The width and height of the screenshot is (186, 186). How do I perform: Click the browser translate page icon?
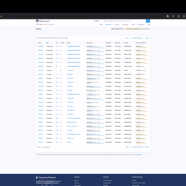pyautogui.click(x=168, y=16)
